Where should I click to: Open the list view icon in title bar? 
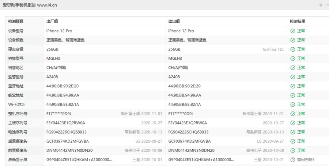tap(320, 5)
